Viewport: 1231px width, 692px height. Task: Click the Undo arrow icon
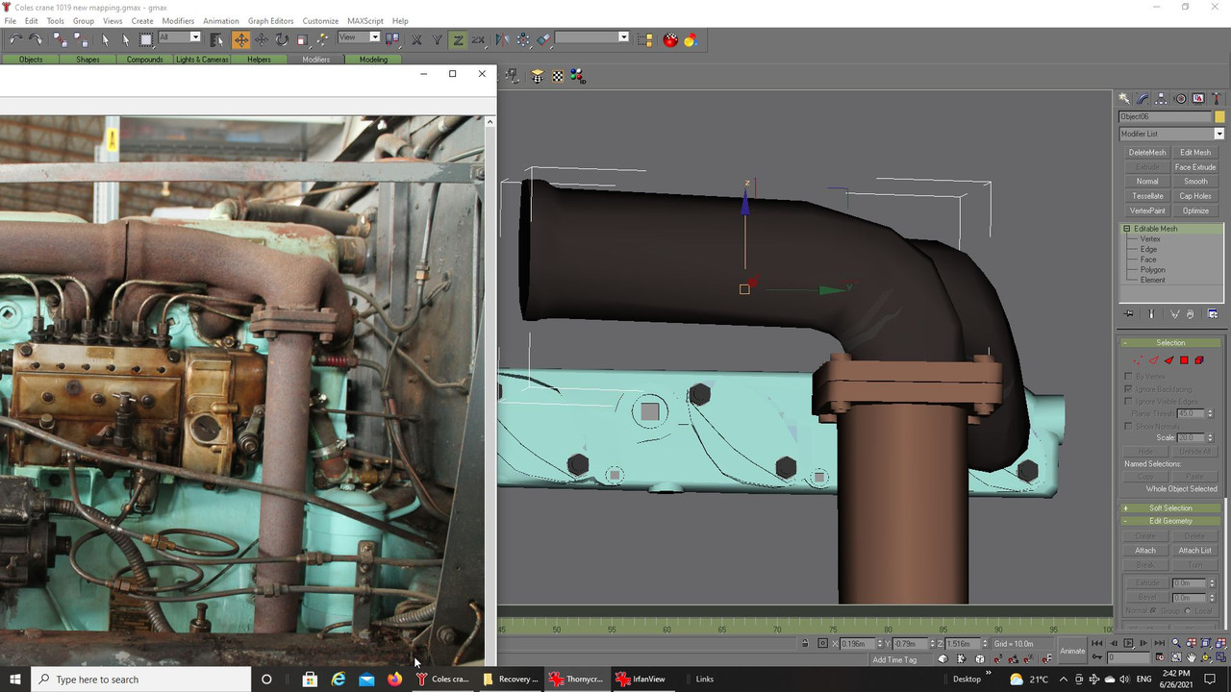point(15,39)
